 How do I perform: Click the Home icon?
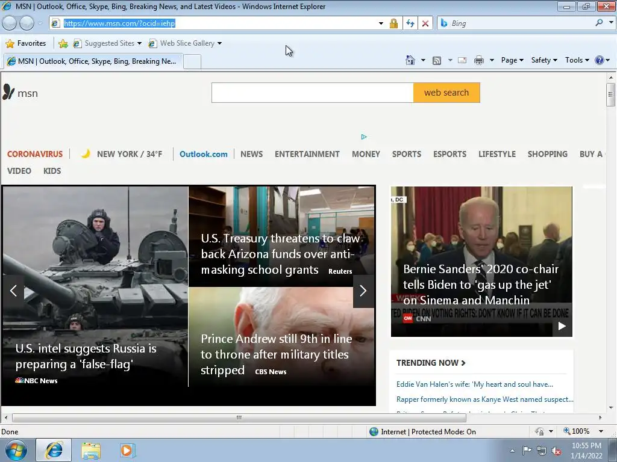(x=410, y=60)
